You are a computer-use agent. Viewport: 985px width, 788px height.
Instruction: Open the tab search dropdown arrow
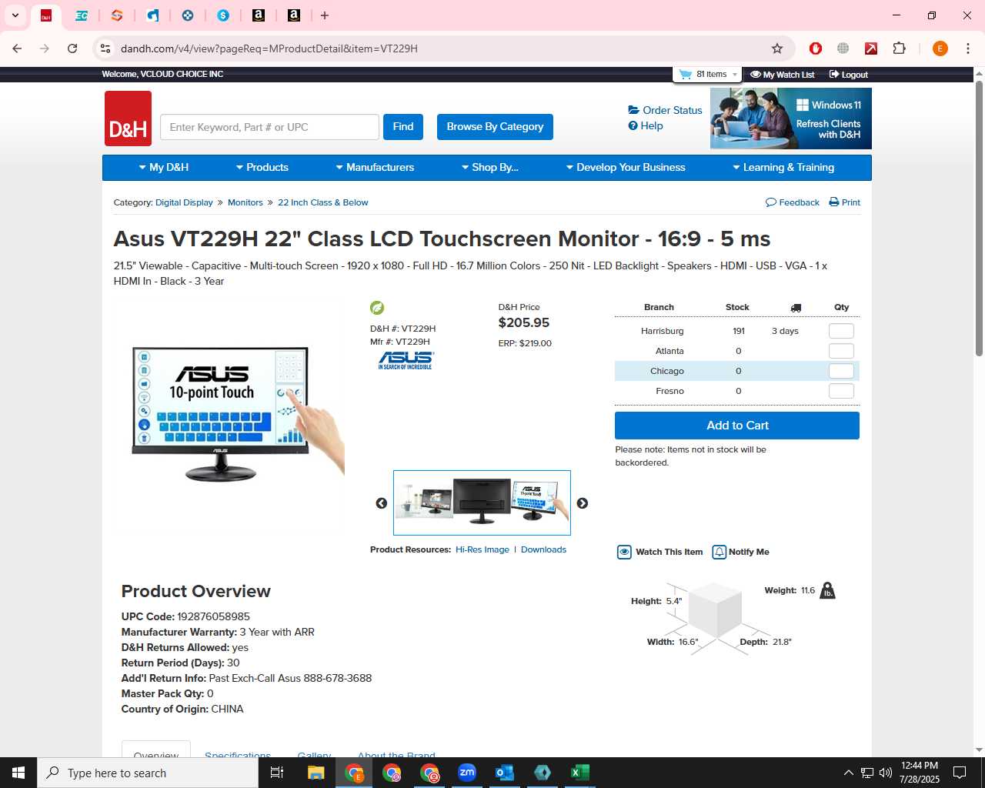(15, 15)
